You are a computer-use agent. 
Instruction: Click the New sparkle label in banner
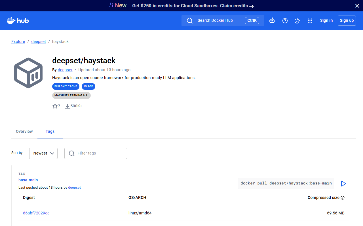[x=118, y=6]
